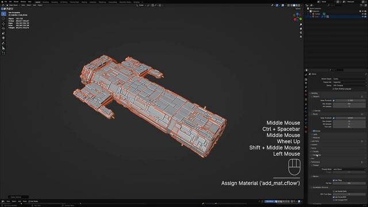The height and width of the screenshot is (207, 368).
Task: Toggle Render Noise Threshold checkbox
Action: (333, 118)
